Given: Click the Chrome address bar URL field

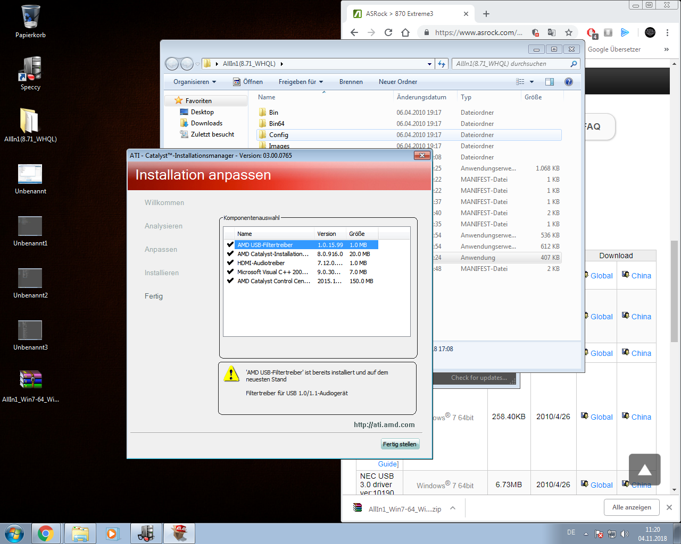Looking at the screenshot, I should [478, 32].
